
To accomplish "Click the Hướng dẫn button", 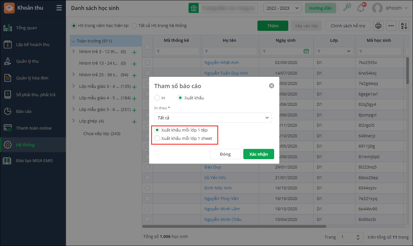I will coord(320,8).
